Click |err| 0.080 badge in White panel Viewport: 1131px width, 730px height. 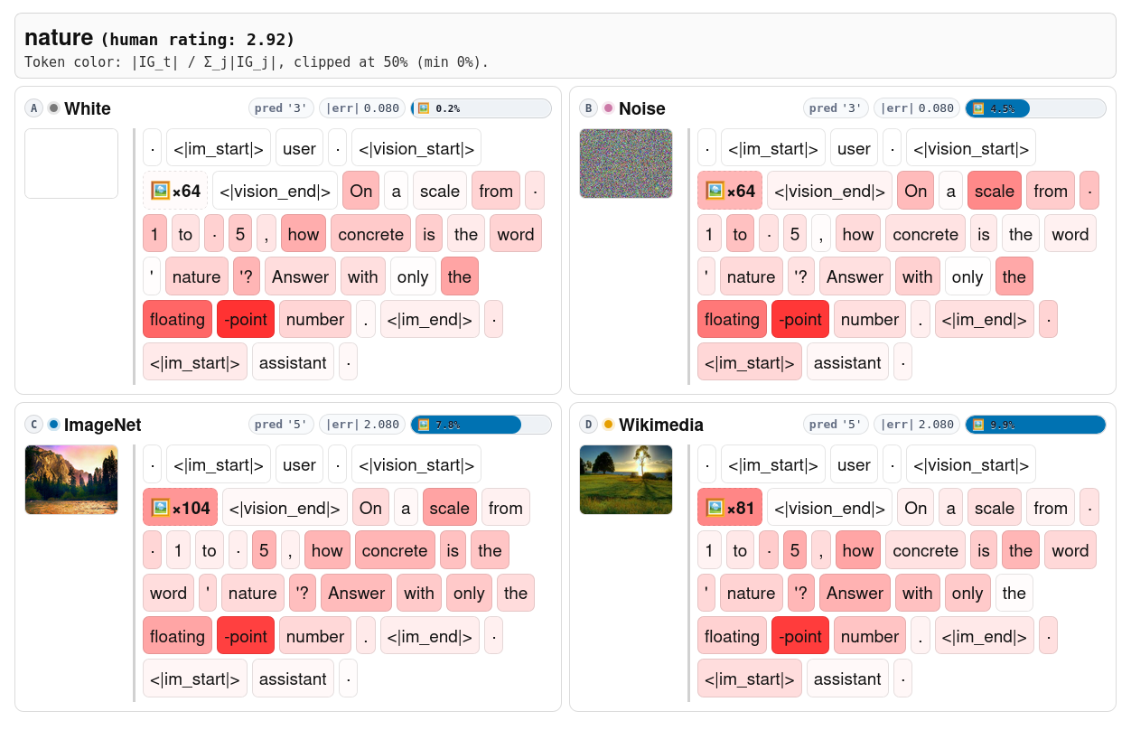coord(362,108)
